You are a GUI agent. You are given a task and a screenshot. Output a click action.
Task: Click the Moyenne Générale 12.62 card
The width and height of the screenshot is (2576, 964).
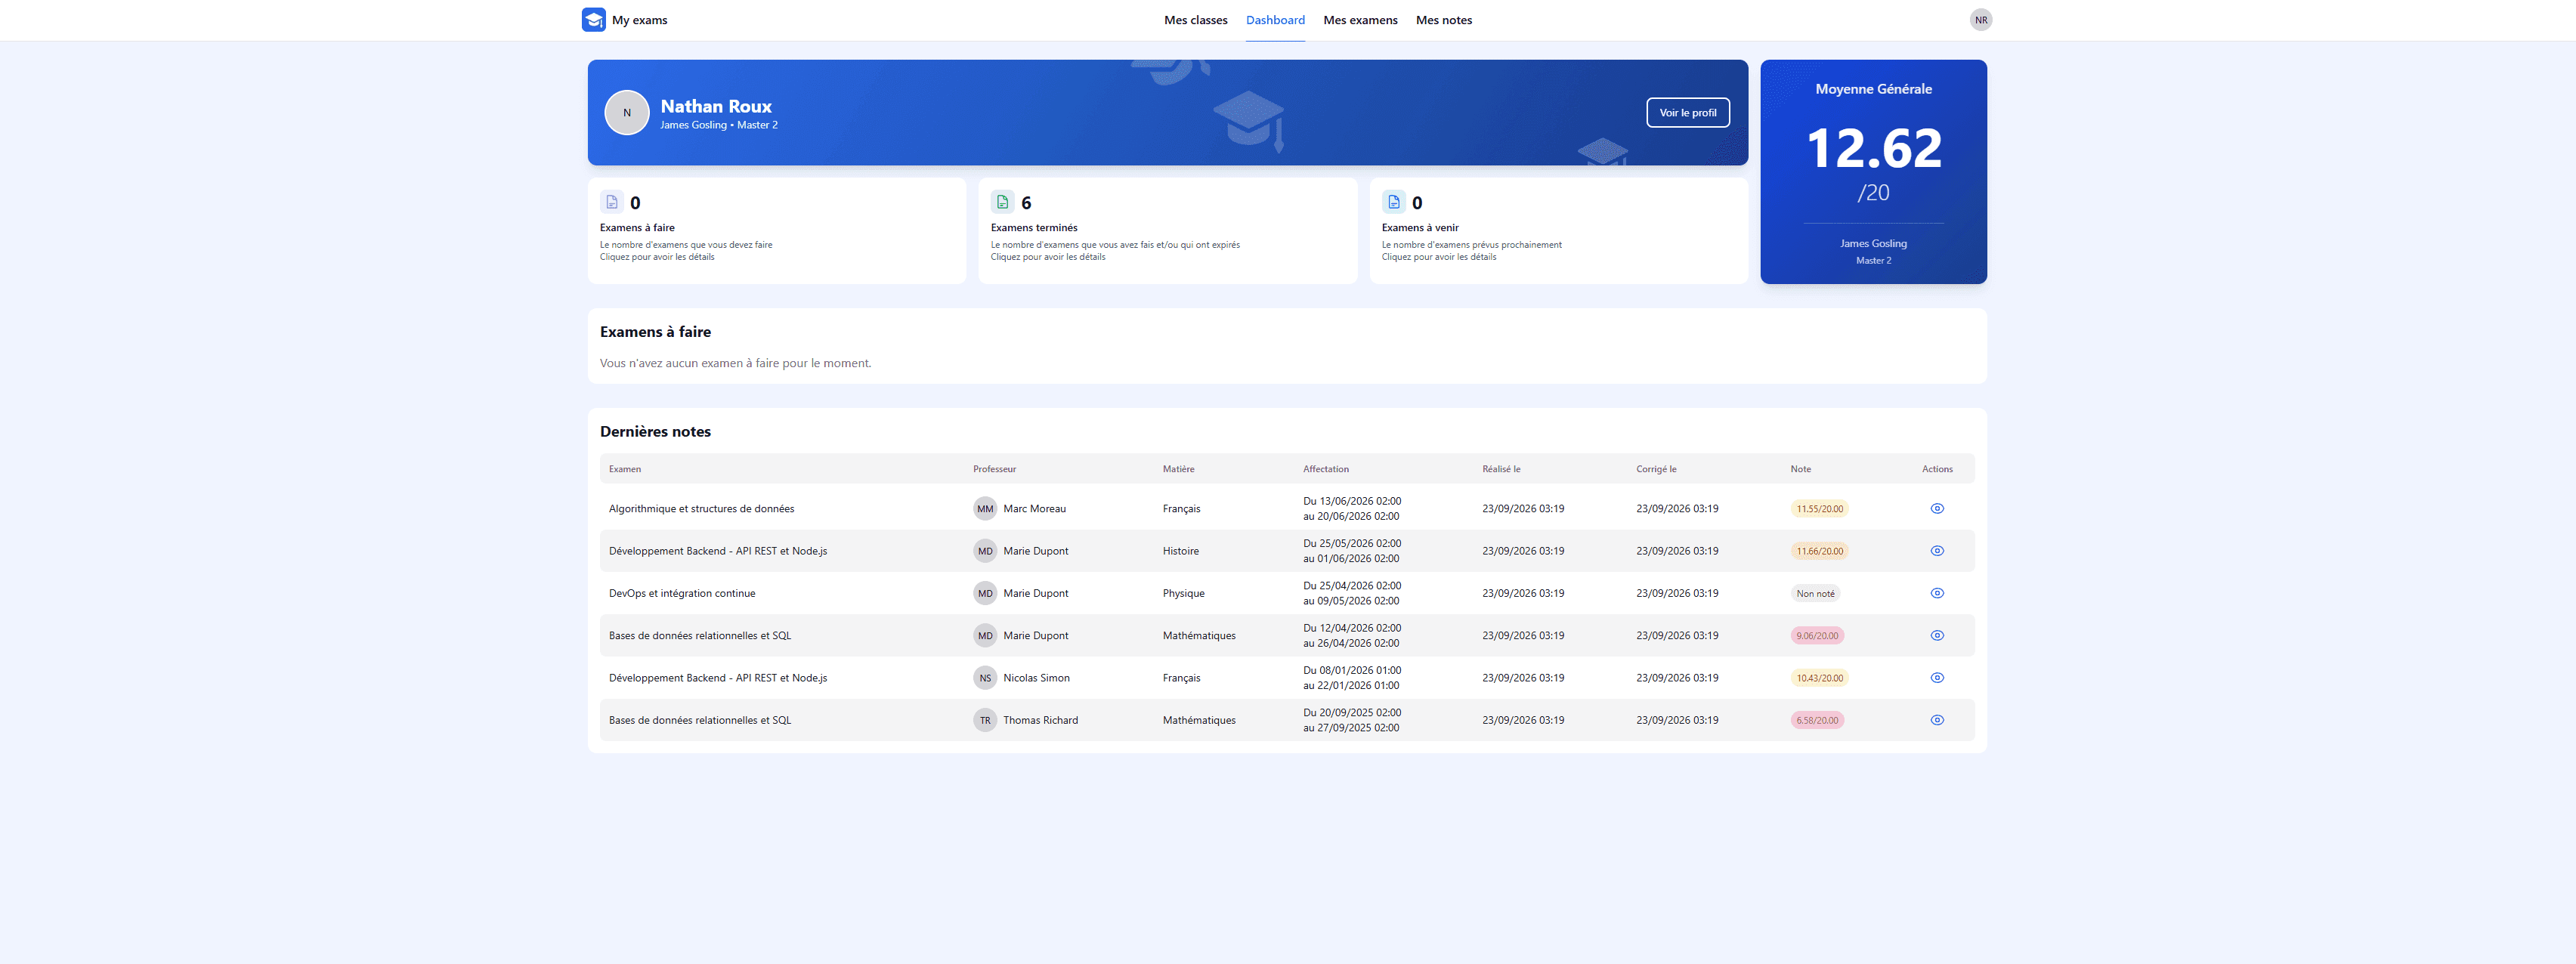[1873, 172]
